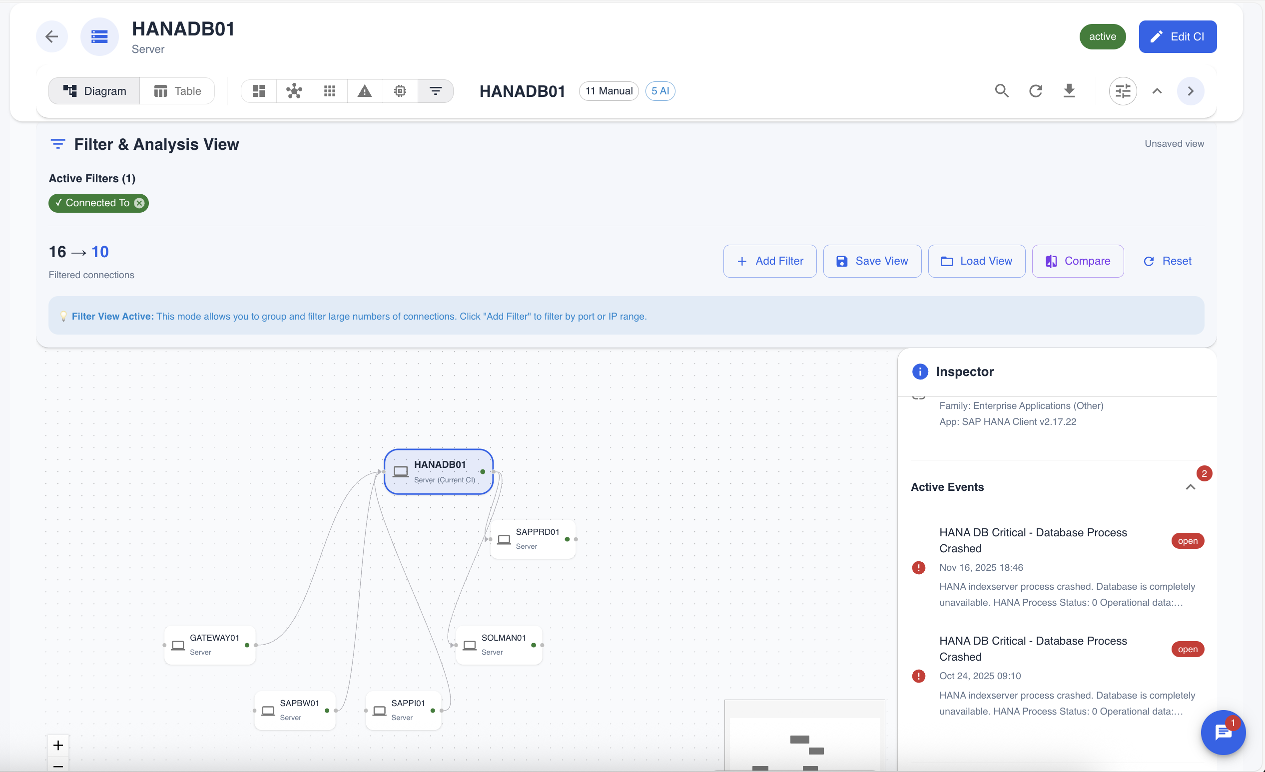This screenshot has height=772, width=1265.
Task: Refresh the diagram with reload icon
Action: (1036, 91)
